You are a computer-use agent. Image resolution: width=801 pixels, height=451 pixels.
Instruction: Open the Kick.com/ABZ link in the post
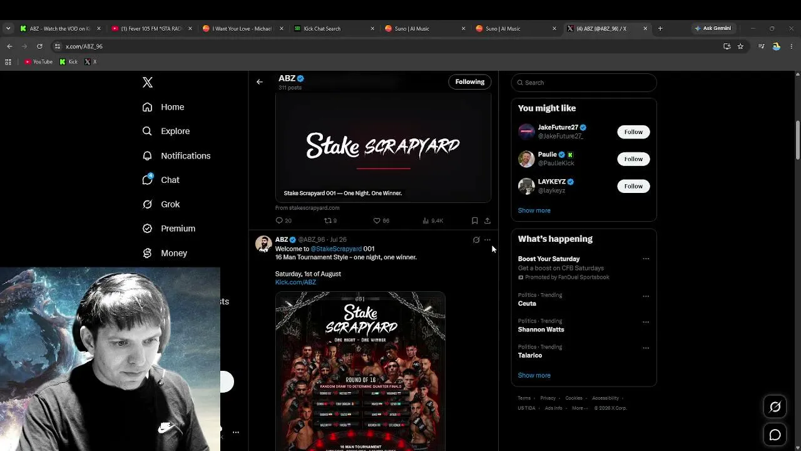pyautogui.click(x=295, y=282)
